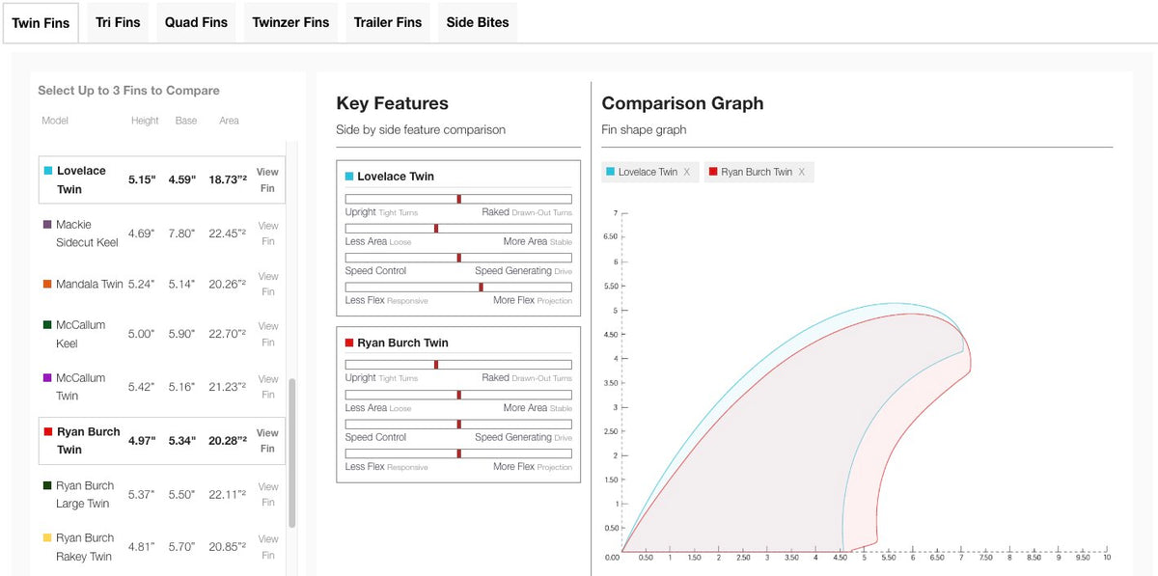Viewport: 1158px width, 576px height.
Task: Remove Lovelace Twin chip from graph
Action: tap(687, 172)
